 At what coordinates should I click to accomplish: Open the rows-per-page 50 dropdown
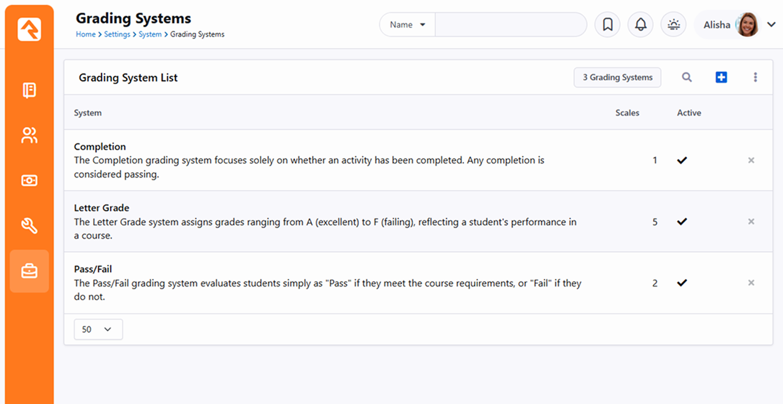point(98,329)
